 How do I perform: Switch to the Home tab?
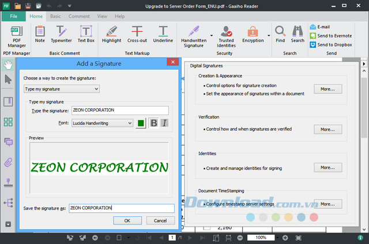(x=36, y=16)
